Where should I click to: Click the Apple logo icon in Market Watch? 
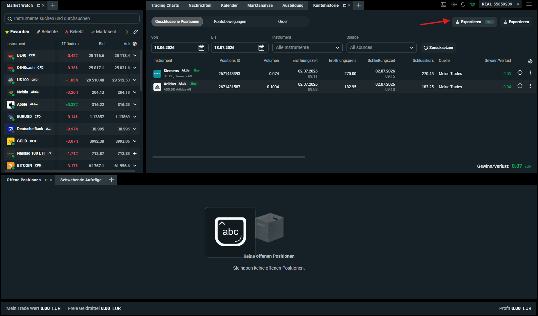pos(11,104)
